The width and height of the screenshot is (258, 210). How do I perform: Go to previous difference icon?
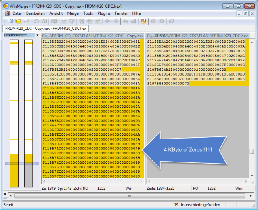coord(73,21)
